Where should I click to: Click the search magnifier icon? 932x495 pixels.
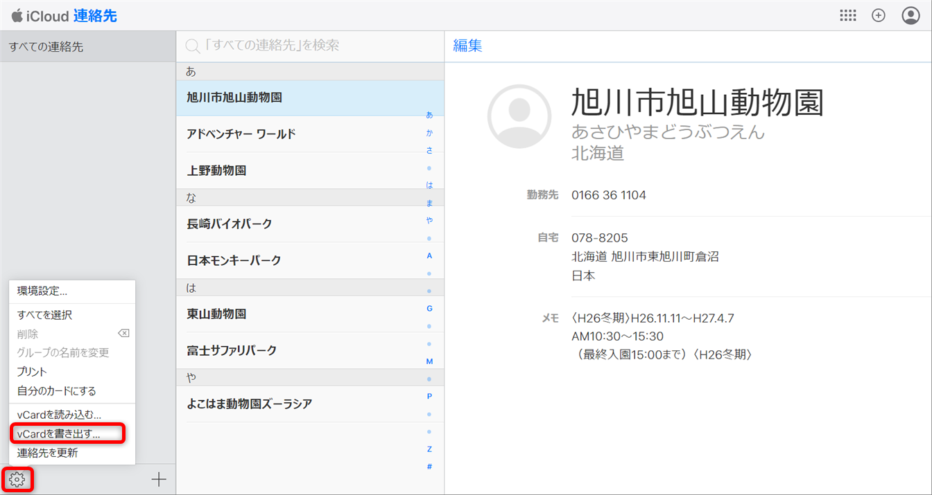pos(192,46)
